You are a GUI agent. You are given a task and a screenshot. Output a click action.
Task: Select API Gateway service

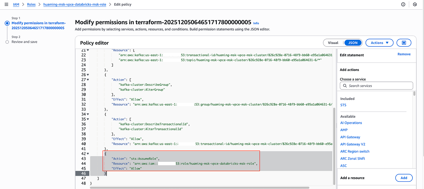click(x=350, y=137)
